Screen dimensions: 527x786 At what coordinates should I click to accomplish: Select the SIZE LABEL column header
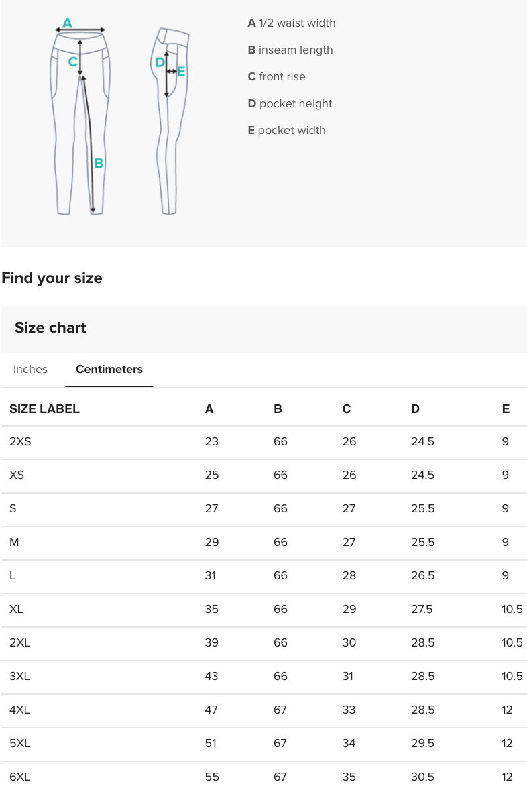click(x=44, y=408)
